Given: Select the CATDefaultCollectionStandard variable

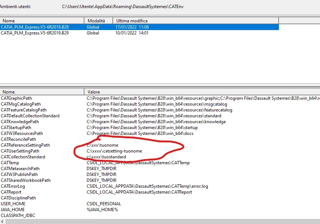Looking at the screenshot, I should [x=30, y=116].
